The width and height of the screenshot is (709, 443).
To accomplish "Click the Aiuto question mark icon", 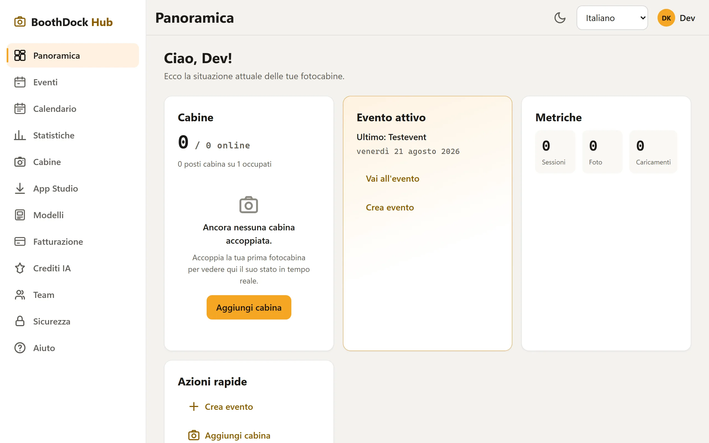I will [20, 348].
